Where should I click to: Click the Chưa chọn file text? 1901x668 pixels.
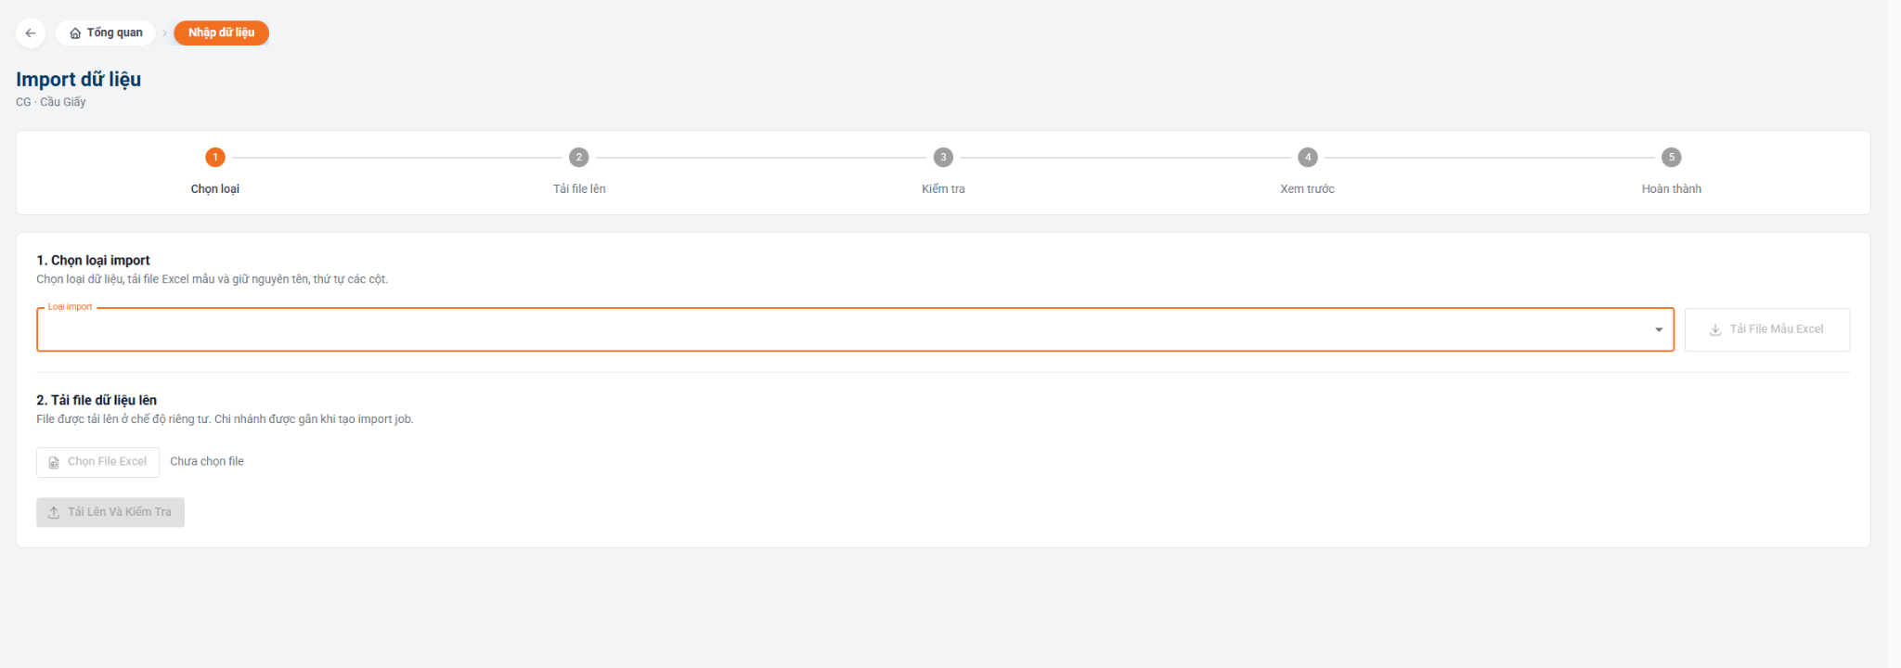pyautogui.click(x=207, y=461)
